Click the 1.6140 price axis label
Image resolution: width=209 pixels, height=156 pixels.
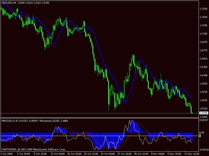204,76
